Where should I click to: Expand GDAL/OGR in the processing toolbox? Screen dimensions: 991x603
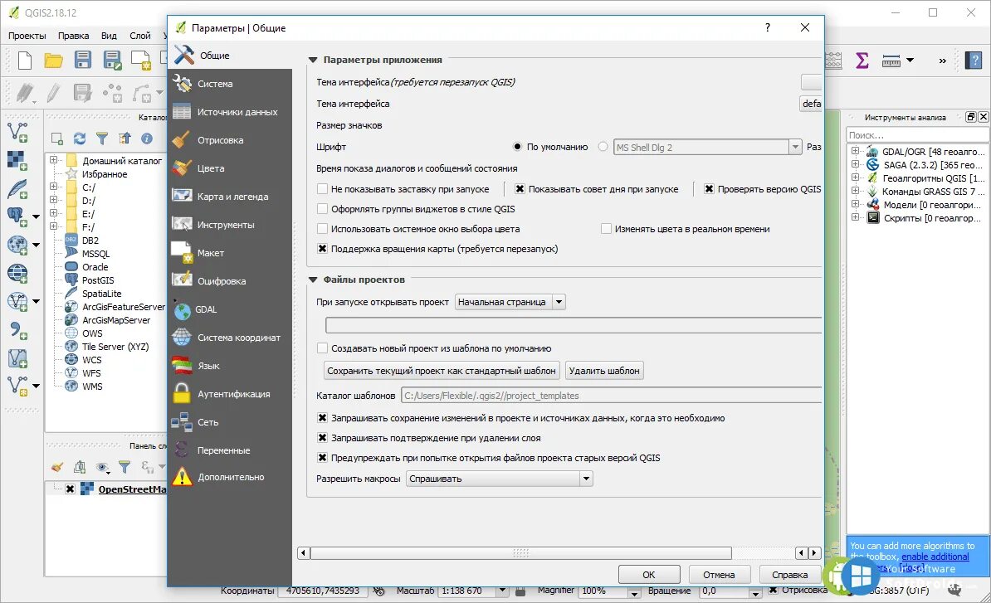[x=855, y=151]
